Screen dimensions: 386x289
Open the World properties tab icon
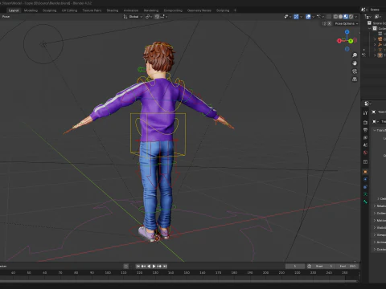365,153
